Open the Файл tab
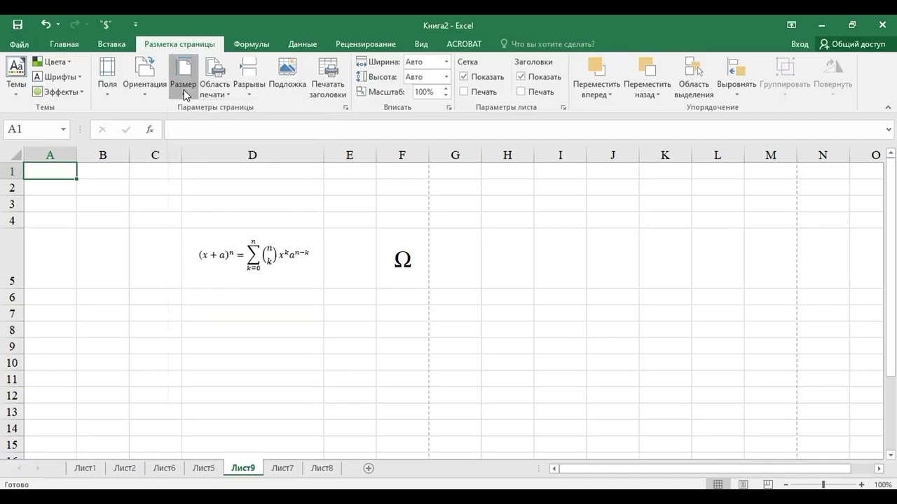The image size is (897, 504). pos(19,44)
